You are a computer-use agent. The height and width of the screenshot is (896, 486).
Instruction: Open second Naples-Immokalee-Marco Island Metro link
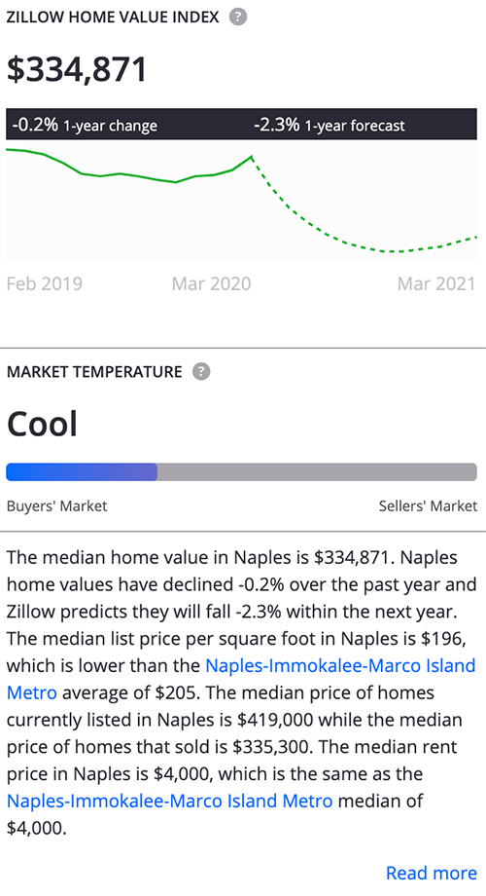click(169, 802)
